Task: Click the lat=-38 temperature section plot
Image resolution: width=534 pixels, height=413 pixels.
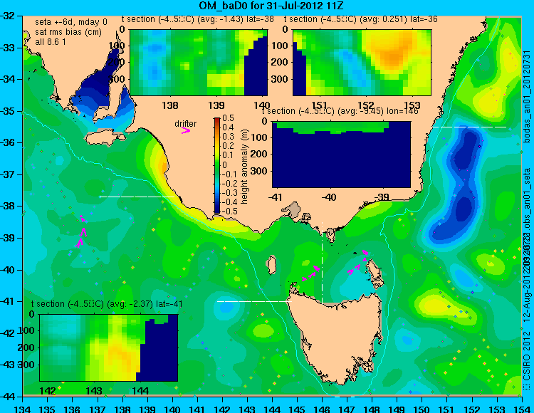Action: coord(199,63)
